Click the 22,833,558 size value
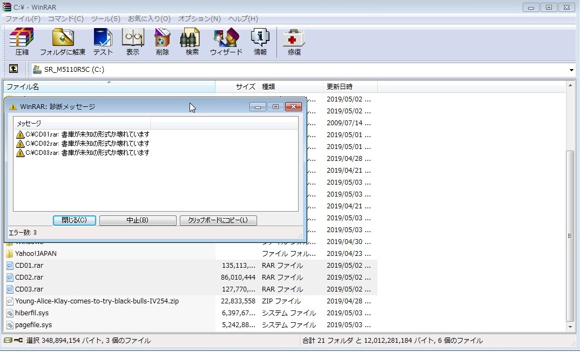The height and width of the screenshot is (352, 580). click(x=238, y=301)
